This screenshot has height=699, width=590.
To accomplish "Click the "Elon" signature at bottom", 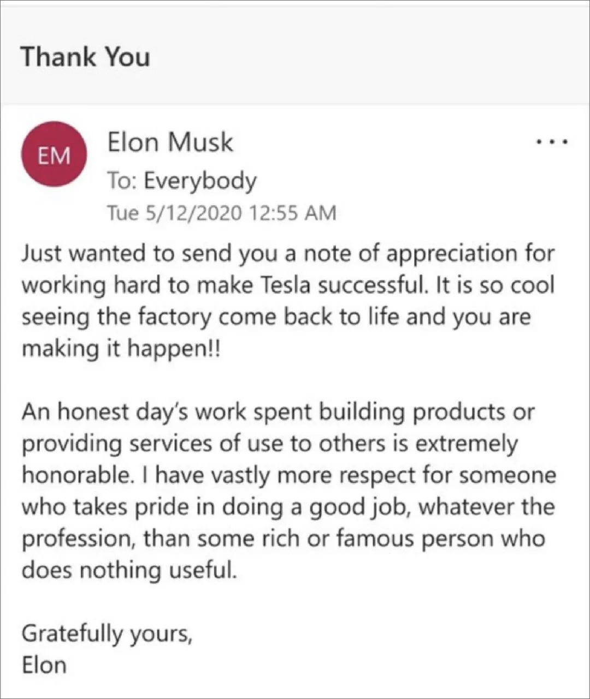I will 44,665.
